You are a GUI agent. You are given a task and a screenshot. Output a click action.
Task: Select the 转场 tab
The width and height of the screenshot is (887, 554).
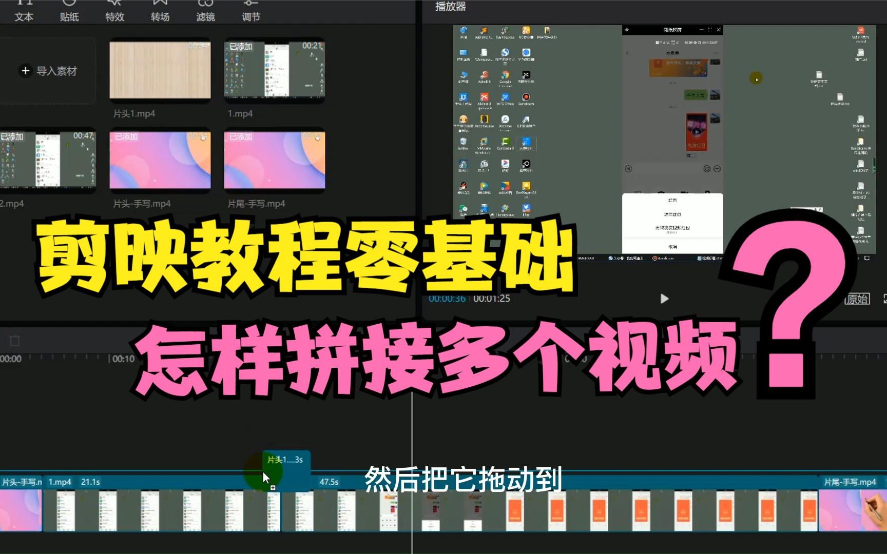tap(160, 11)
